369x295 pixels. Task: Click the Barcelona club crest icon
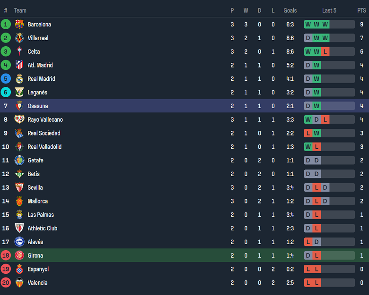coord(19,25)
